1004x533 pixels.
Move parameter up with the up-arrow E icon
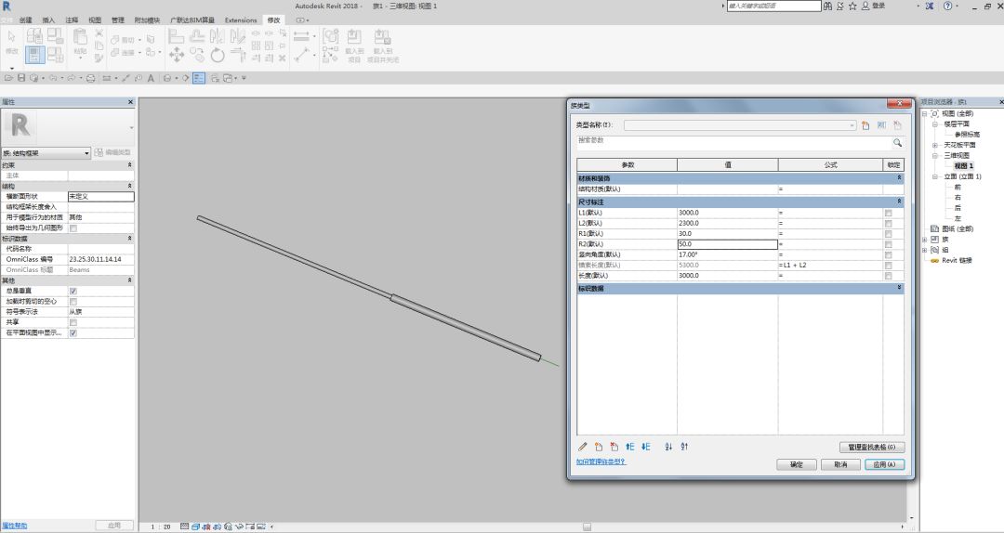[x=630, y=447]
